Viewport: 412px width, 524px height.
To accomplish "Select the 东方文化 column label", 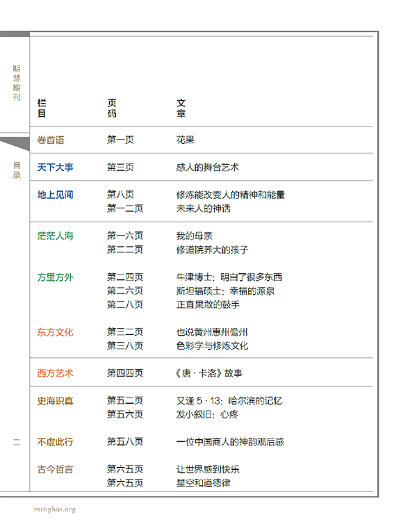I will [55, 332].
